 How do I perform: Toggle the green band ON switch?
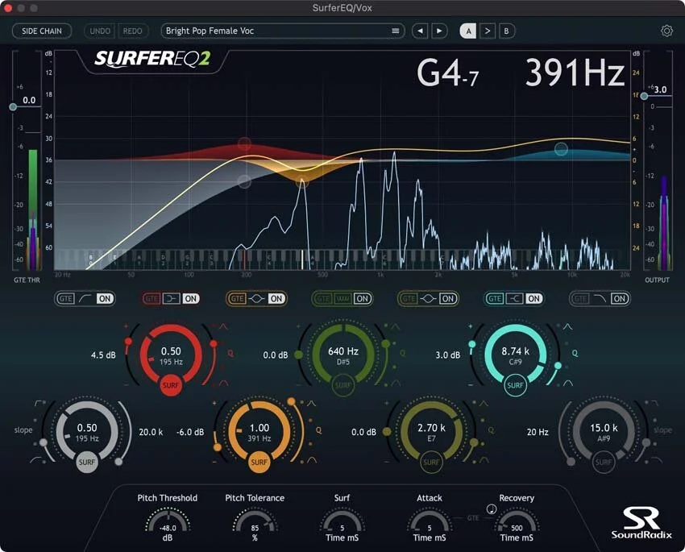[362, 299]
